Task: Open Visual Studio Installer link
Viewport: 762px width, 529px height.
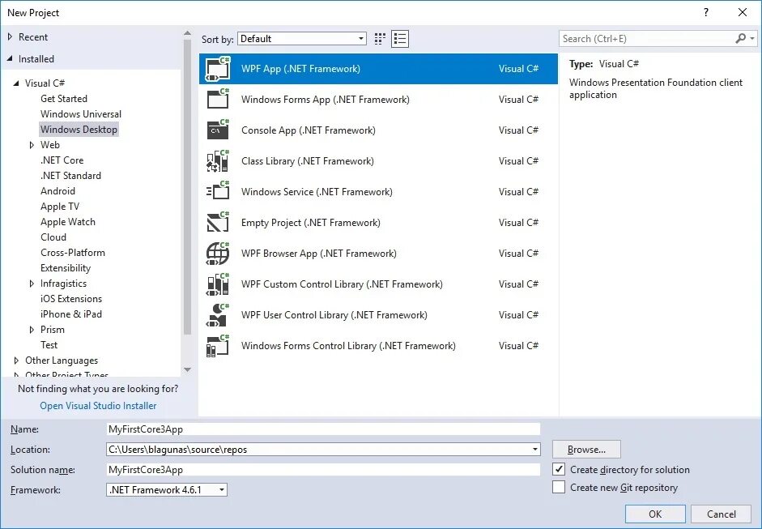Action: point(98,406)
